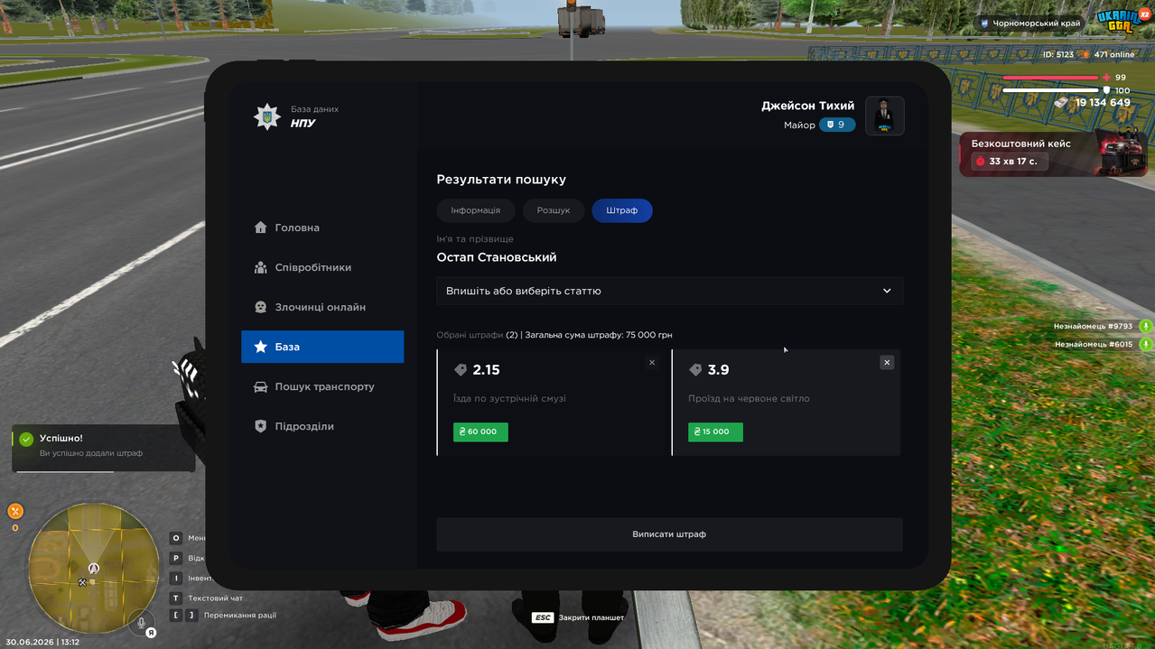Image resolution: width=1155 pixels, height=649 pixels.
Task: Click the Перемикання рації hint
Action: 223,615
